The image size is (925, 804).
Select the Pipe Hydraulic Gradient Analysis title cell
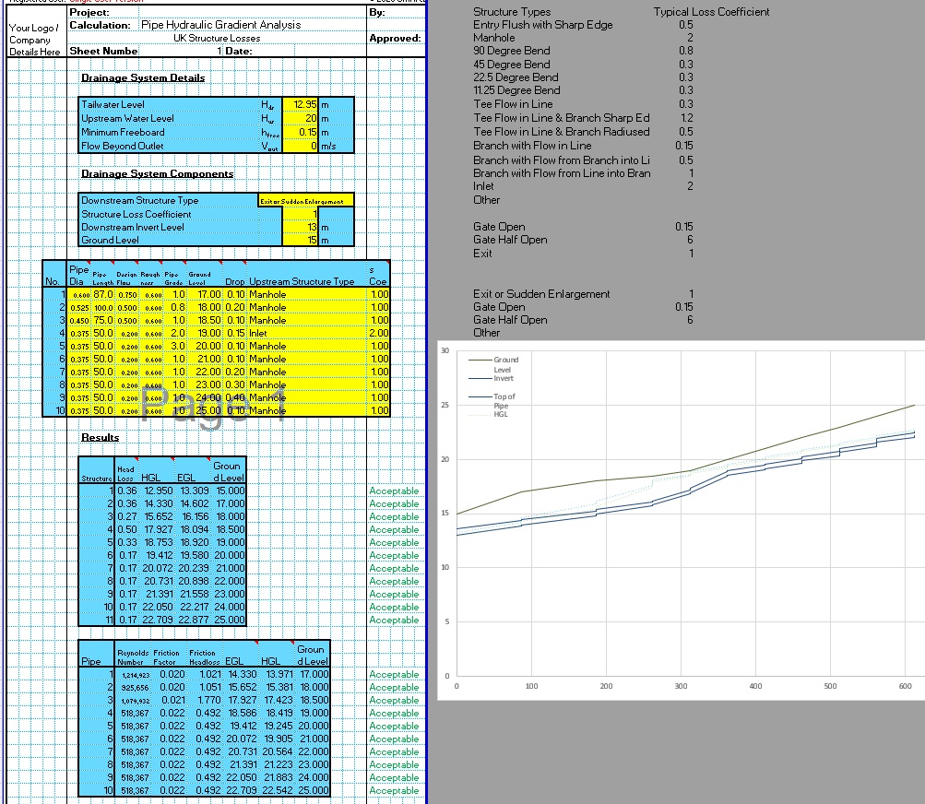[x=220, y=25]
